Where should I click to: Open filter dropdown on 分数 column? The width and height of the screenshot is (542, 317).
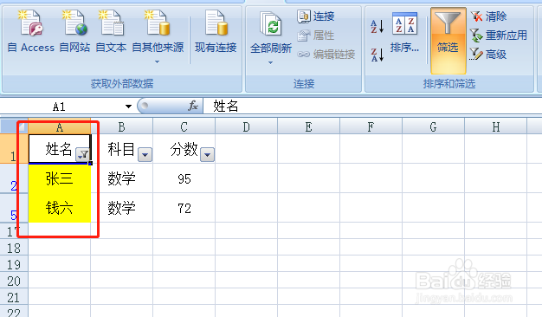(208, 155)
